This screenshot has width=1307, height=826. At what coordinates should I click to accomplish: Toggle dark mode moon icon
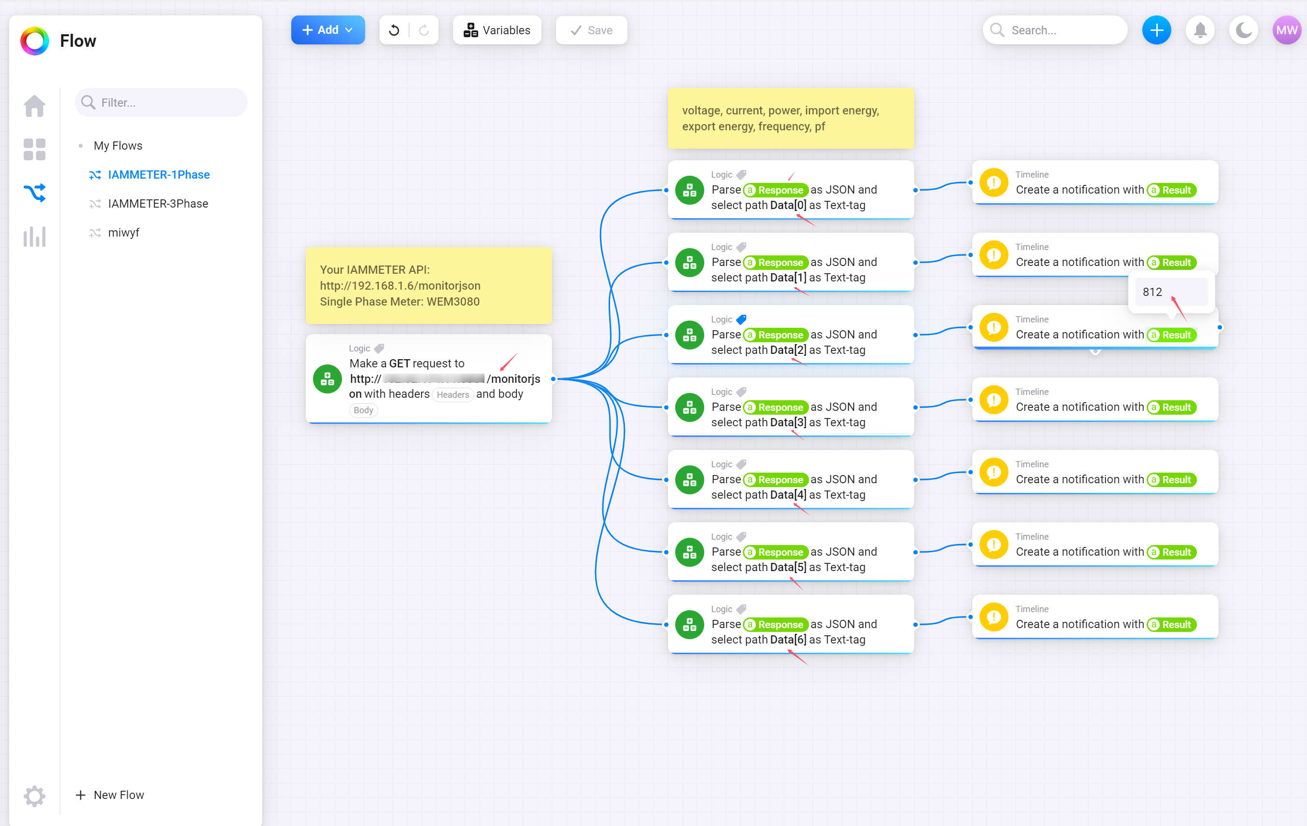click(1244, 30)
